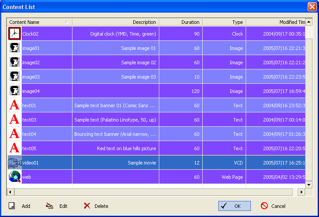Click the vertical scrollbar down arrow

pyautogui.click(x=309, y=185)
